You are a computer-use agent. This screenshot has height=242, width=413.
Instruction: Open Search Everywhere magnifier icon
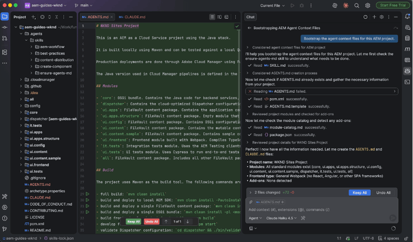click(357, 6)
